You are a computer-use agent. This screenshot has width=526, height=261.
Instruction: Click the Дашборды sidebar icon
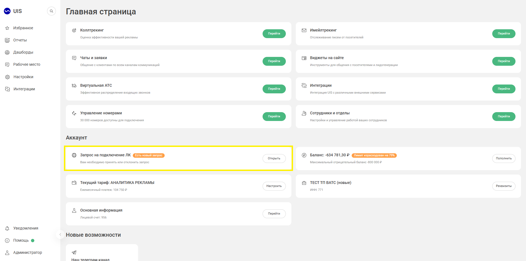(7, 52)
